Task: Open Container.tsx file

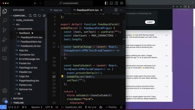Action: (27, 55)
